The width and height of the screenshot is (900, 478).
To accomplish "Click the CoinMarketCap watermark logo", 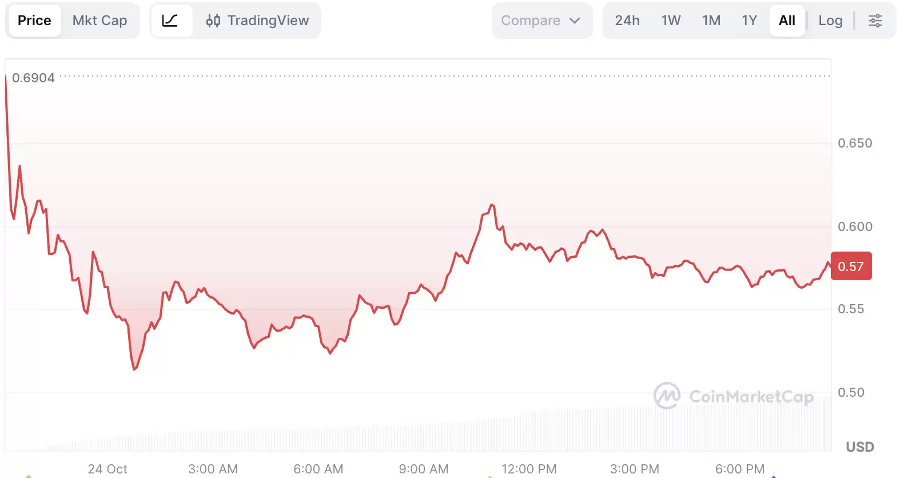I will (x=667, y=395).
